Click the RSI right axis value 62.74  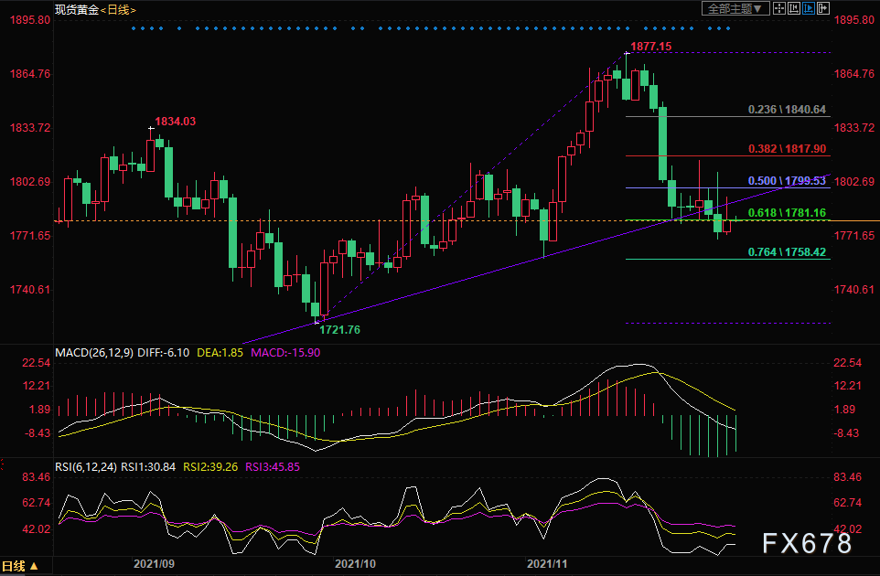point(847,503)
